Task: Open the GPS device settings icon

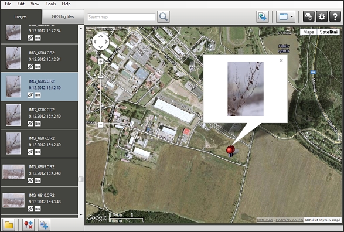Action: [x=308, y=16]
